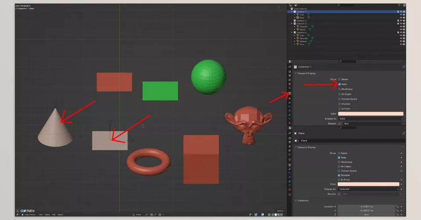Click Location X value field

[x=366, y=206]
